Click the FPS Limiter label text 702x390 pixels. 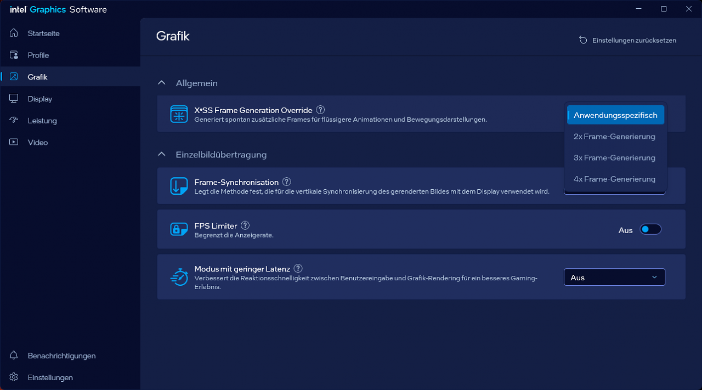(x=216, y=225)
